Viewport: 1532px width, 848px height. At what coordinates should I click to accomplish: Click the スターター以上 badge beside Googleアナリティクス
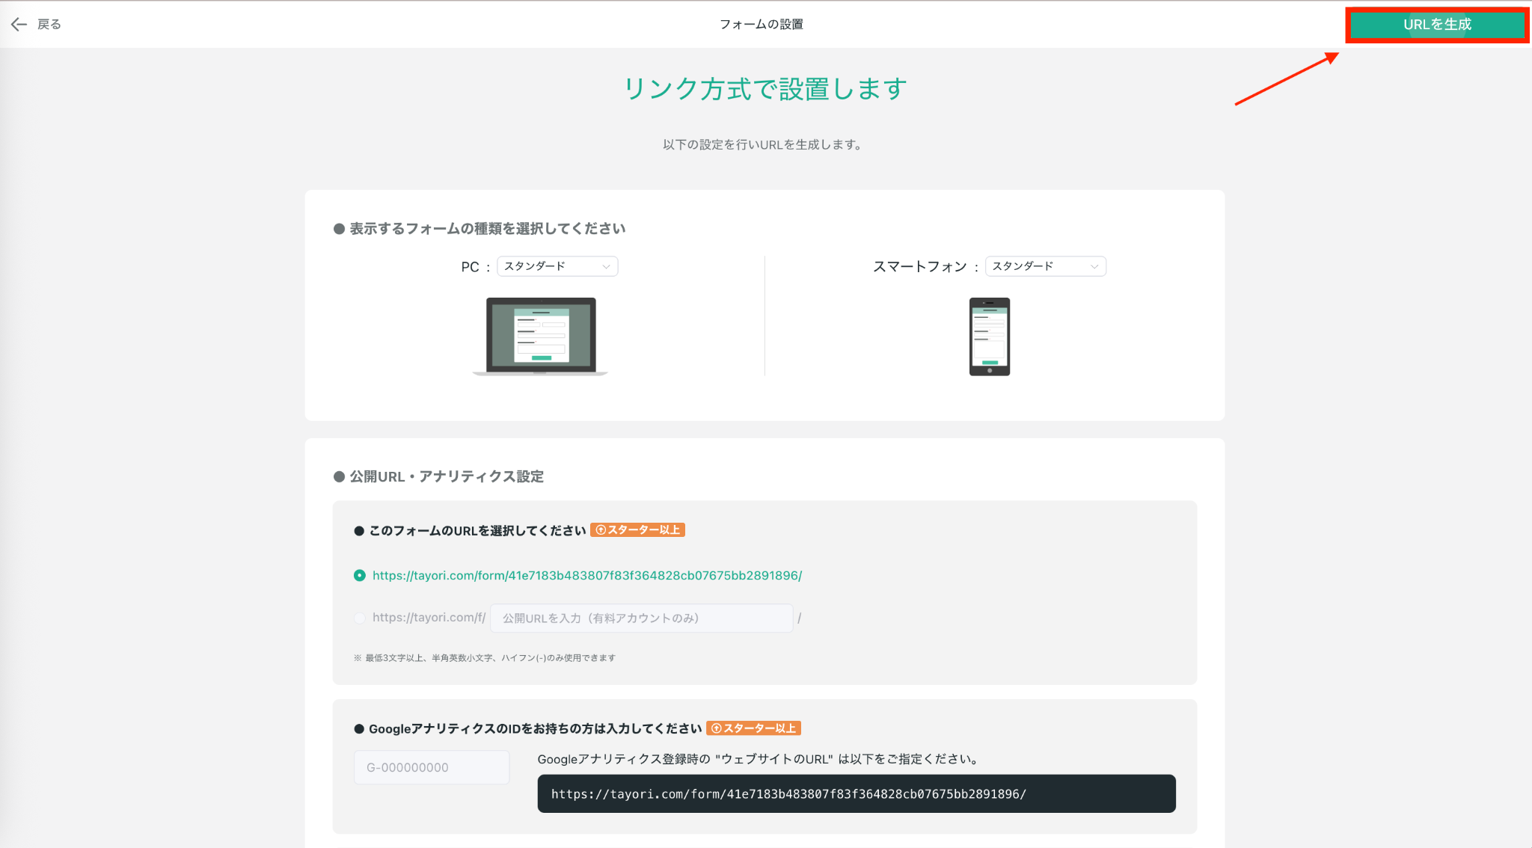point(754,728)
